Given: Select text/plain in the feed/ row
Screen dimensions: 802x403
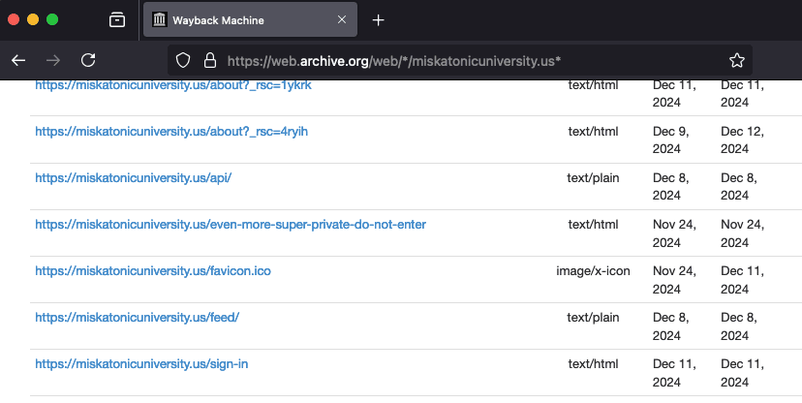Looking at the screenshot, I should 593,318.
